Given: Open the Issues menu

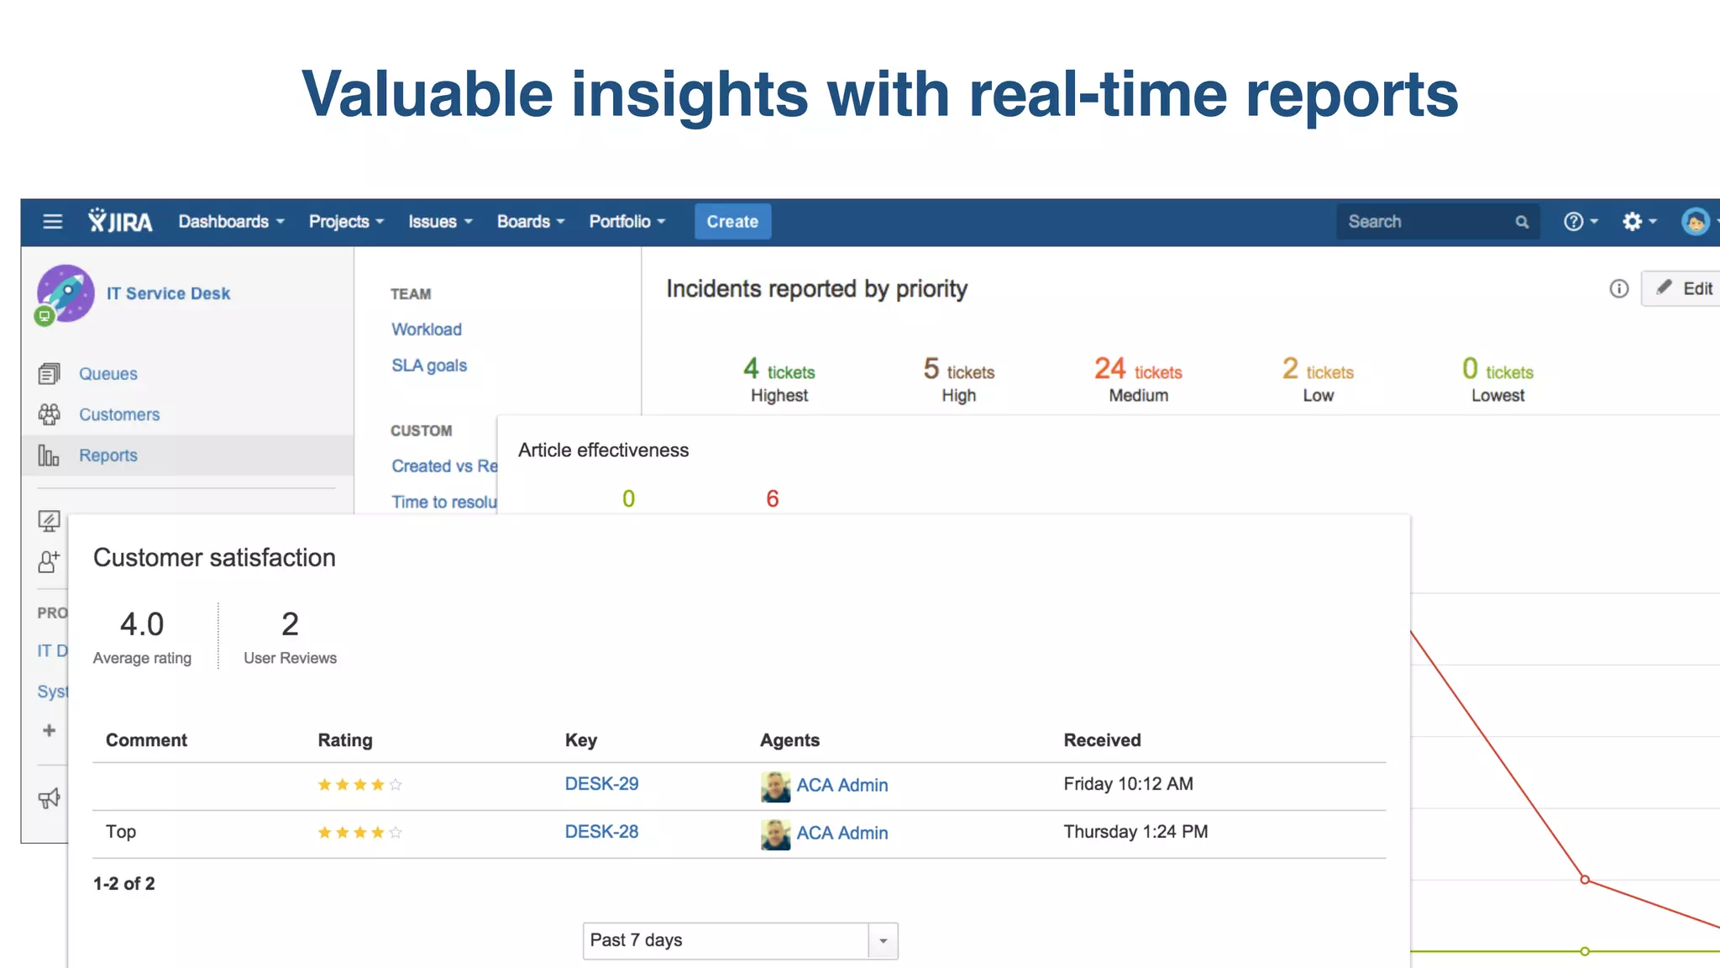Looking at the screenshot, I should (440, 222).
